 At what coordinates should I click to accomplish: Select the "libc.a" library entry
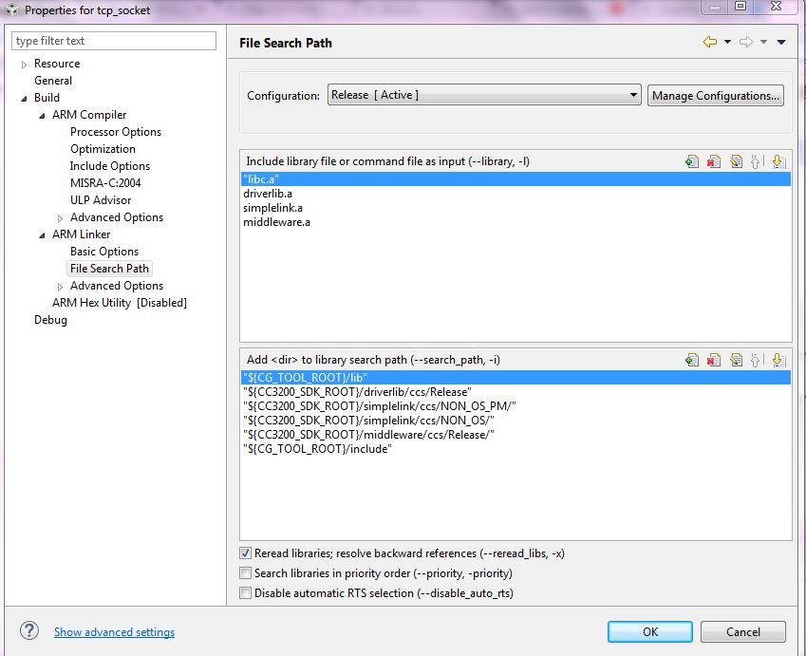pyautogui.click(x=515, y=179)
